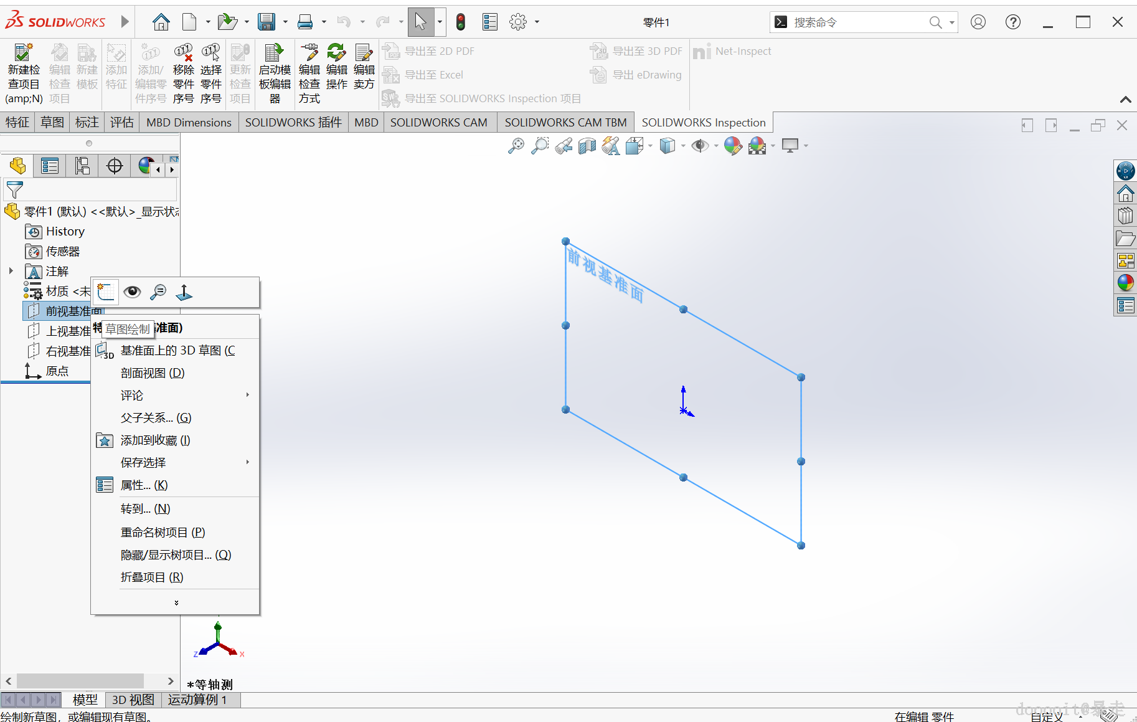Select the Origin (原点) tree item
This screenshot has height=722, width=1137.
tap(47, 371)
